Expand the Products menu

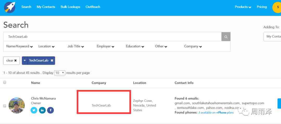coord(243,7)
